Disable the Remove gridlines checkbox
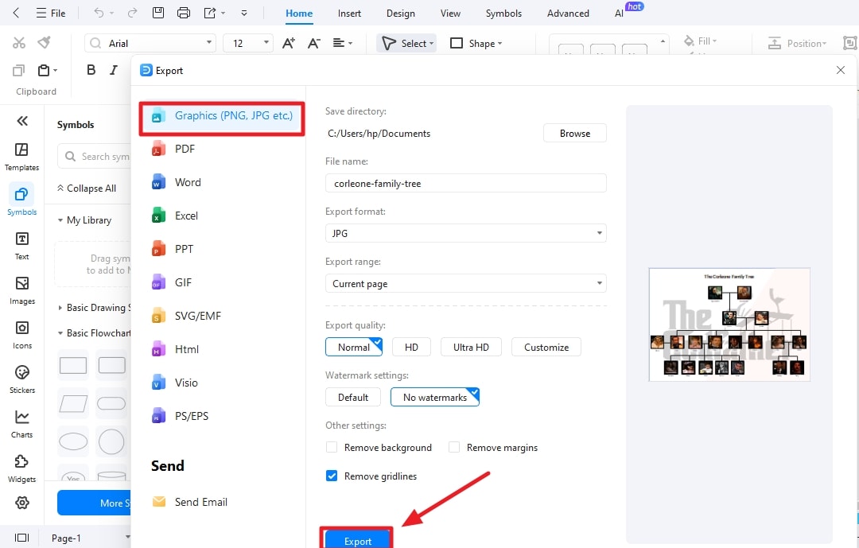 [331, 476]
